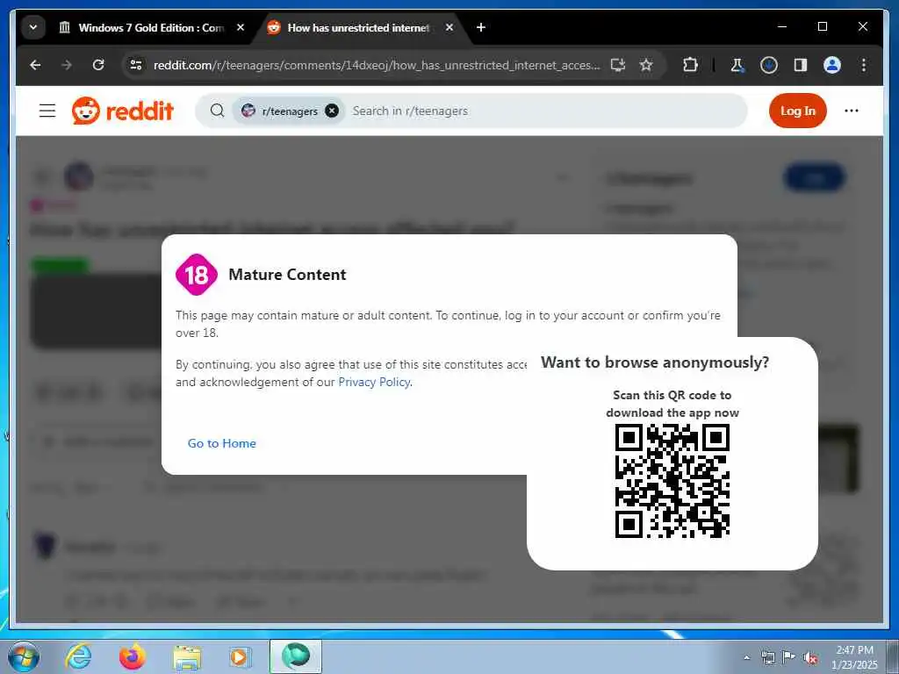Screen dimensions: 899x674
Task: Open the muted volume tray icon
Action: click(810, 657)
